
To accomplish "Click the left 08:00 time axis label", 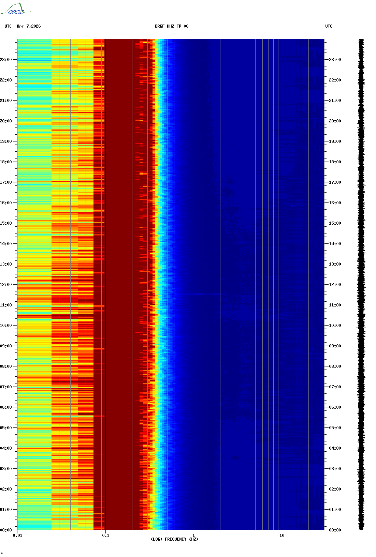I will pyautogui.click(x=6, y=366).
